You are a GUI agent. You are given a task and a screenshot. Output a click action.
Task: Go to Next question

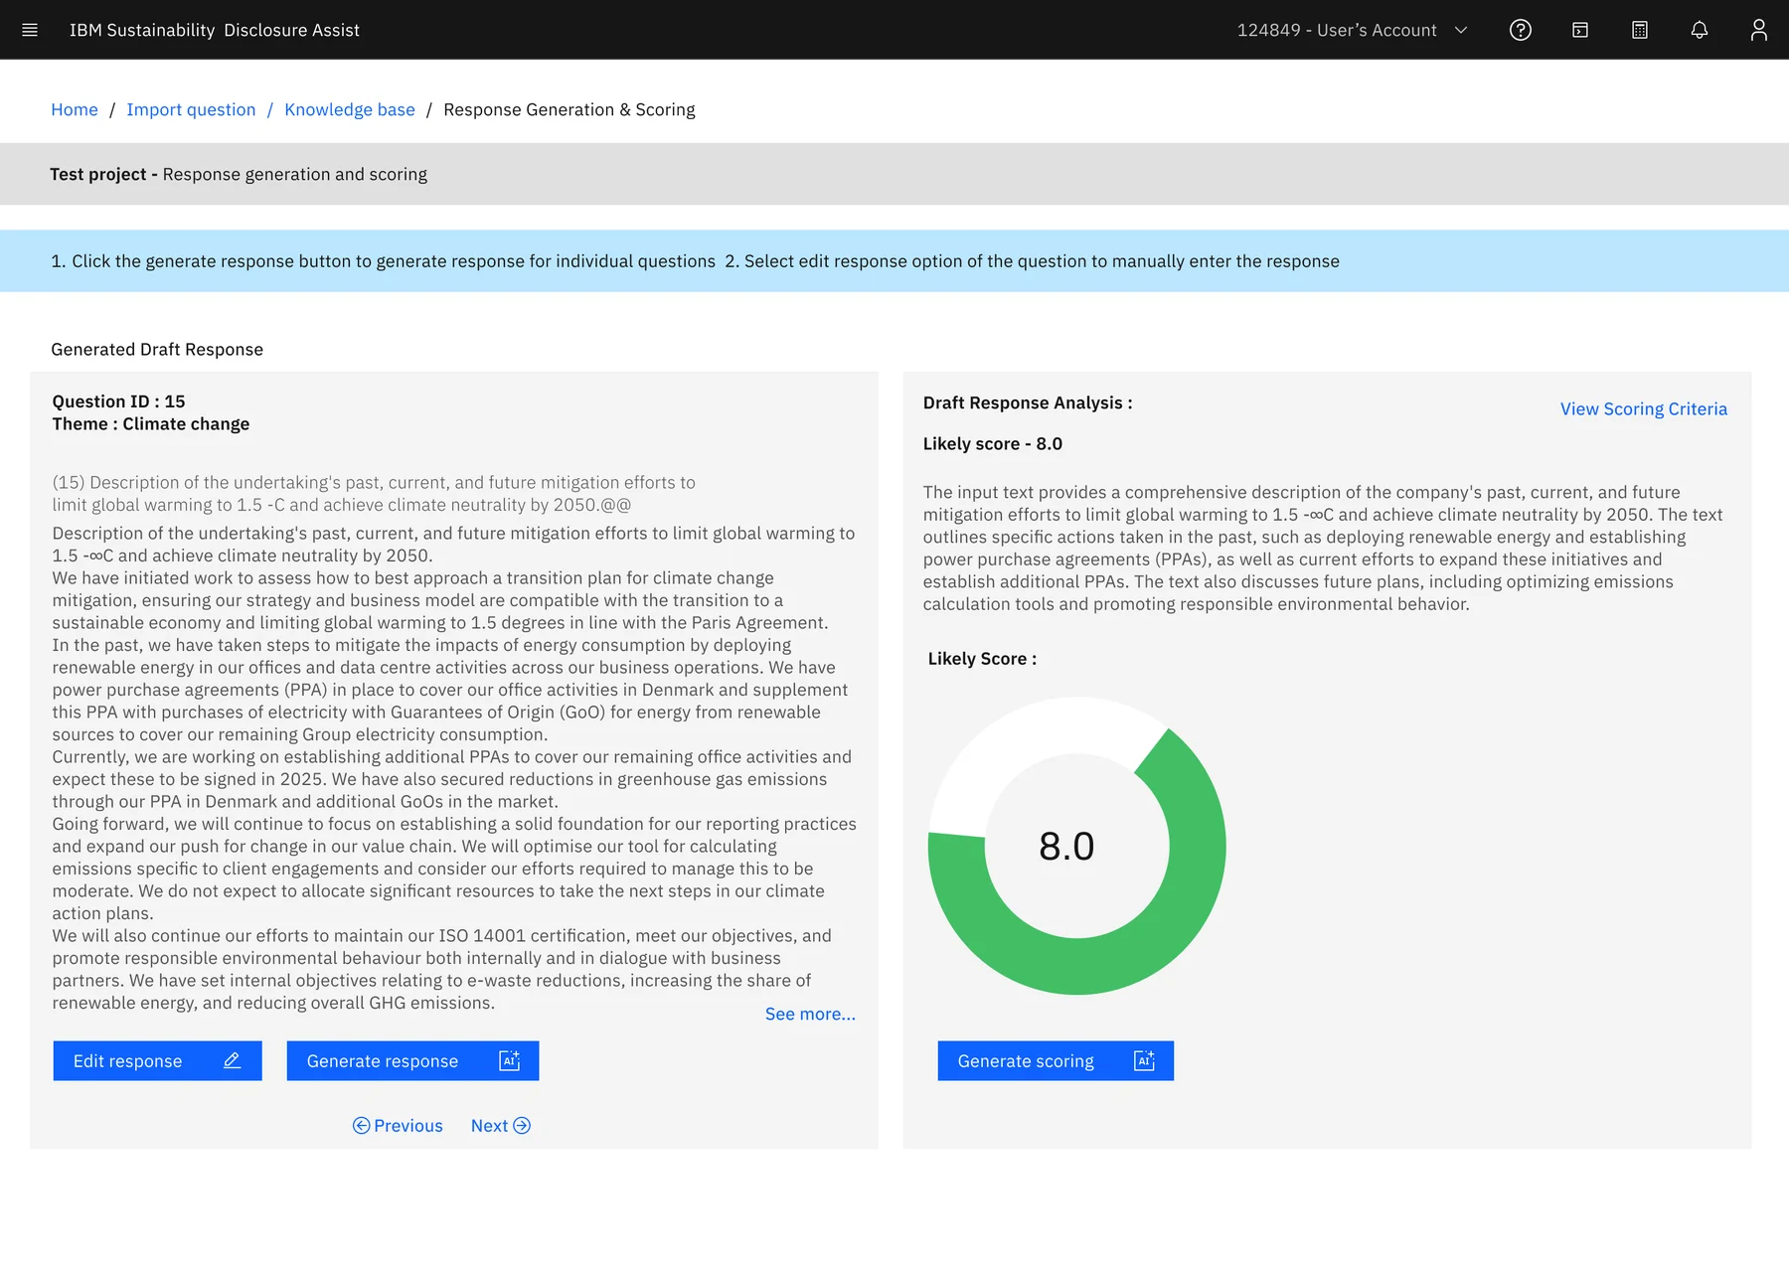point(501,1125)
